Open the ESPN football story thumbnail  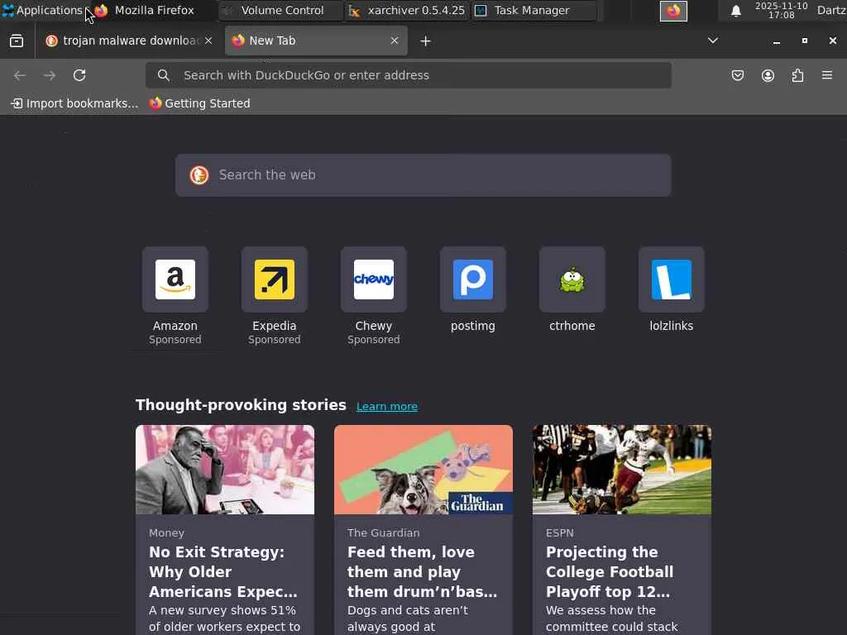point(622,470)
